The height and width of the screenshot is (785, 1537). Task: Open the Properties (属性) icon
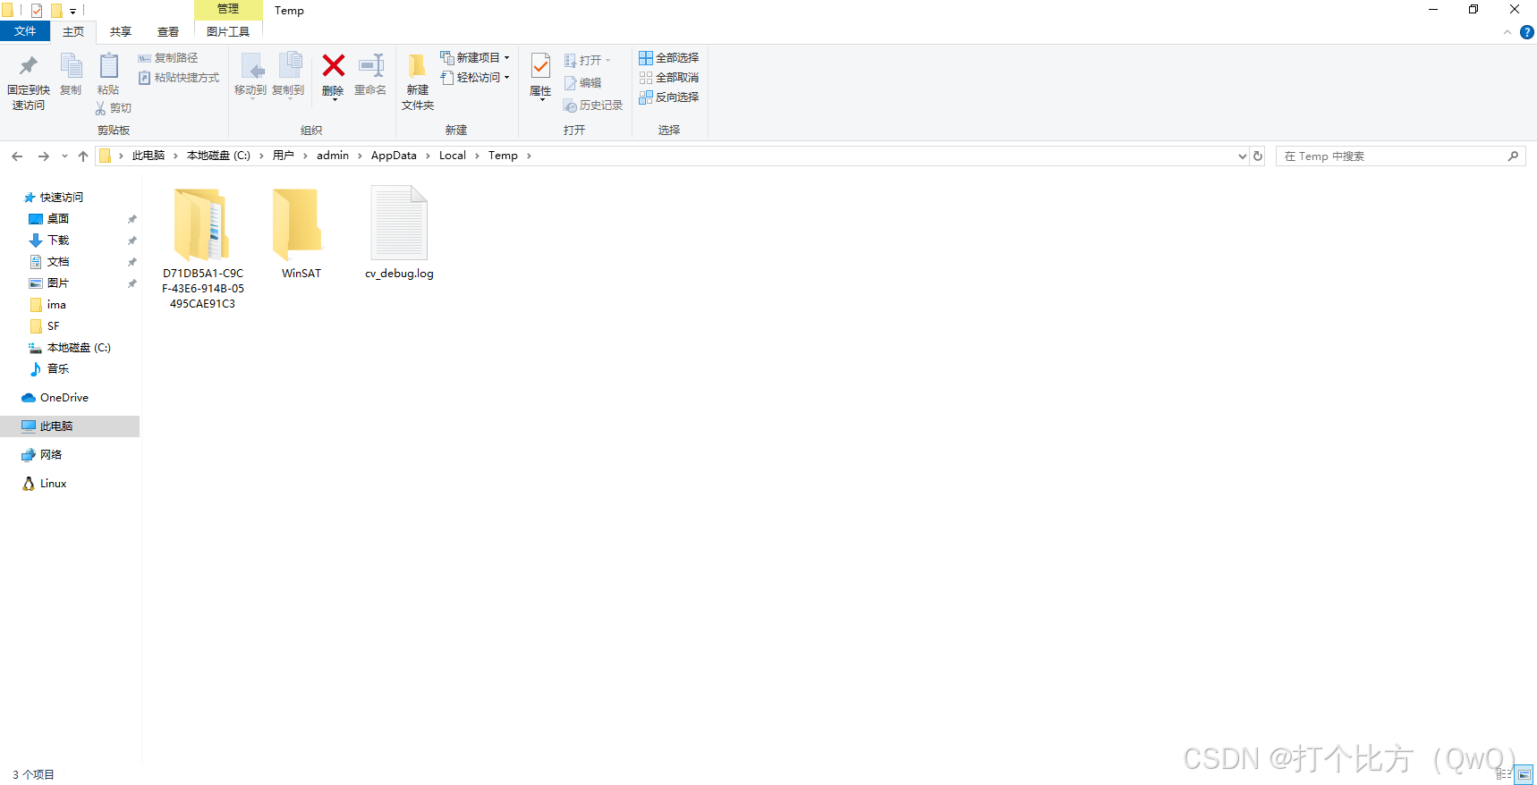pyautogui.click(x=540, y=66)
